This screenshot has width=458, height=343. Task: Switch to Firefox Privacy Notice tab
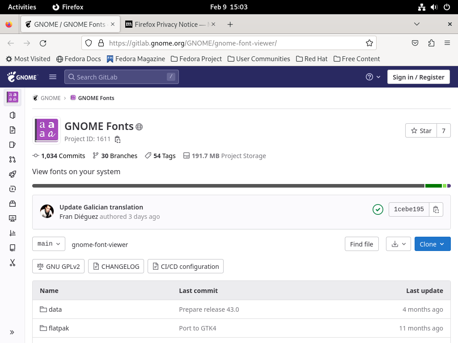[x=170, y=25]
